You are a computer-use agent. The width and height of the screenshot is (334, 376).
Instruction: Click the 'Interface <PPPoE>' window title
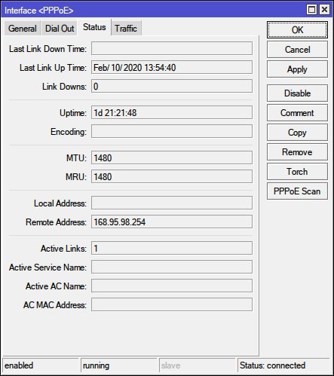(x=39, y=11)
